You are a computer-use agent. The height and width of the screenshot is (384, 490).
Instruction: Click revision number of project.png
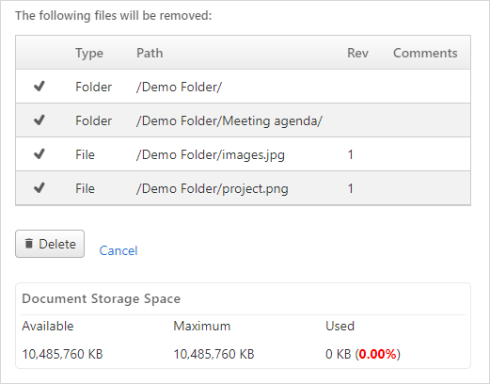pyautogui.click(x=351, y=188)
